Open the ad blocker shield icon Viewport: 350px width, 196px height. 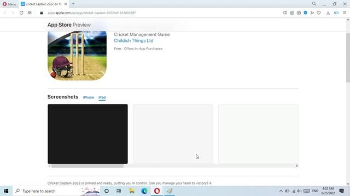pyautogui.click(x=305, y=13)
